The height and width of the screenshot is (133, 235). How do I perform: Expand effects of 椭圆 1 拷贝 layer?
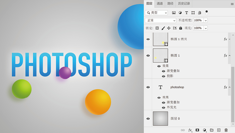click(229, 39)
